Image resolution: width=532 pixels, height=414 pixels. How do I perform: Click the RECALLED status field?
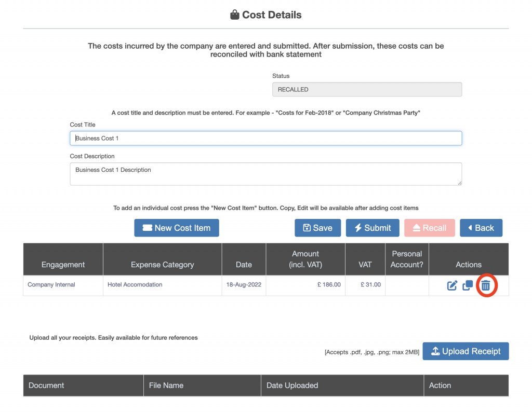[367, 90]
